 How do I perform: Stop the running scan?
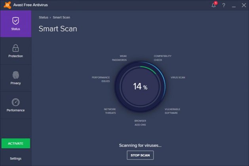140,155
